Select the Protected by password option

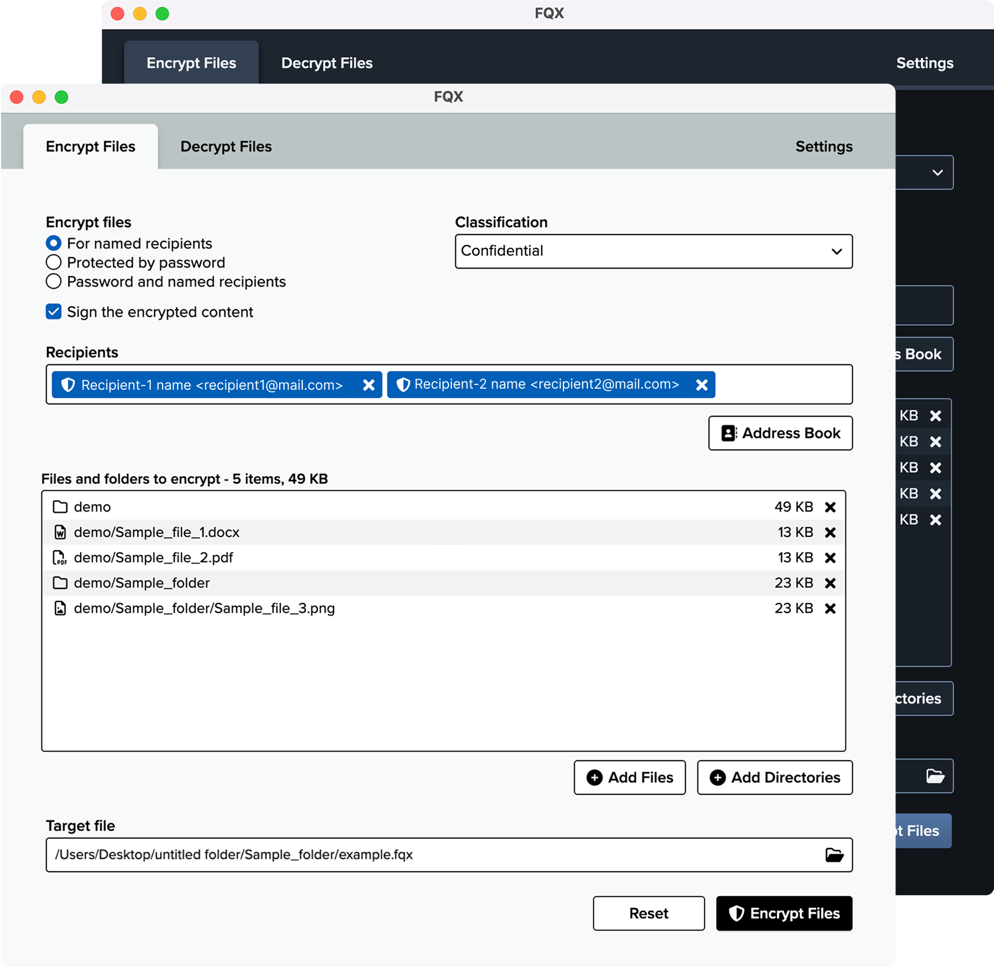pyautogui.click(x=53, y=262)
